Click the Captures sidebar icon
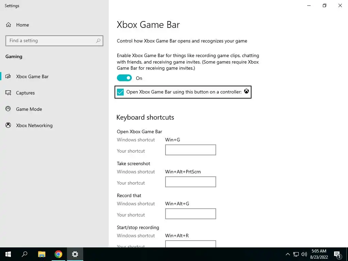The height and width of the screenshot is (261, 348). (x=8, y=93)
